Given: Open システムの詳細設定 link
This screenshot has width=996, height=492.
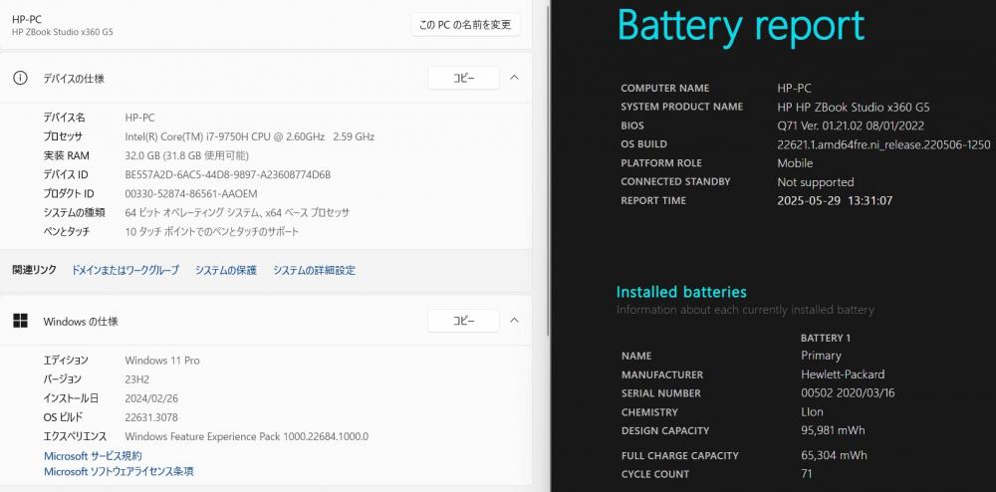Looking at the screenshot, I should (315, 270).
